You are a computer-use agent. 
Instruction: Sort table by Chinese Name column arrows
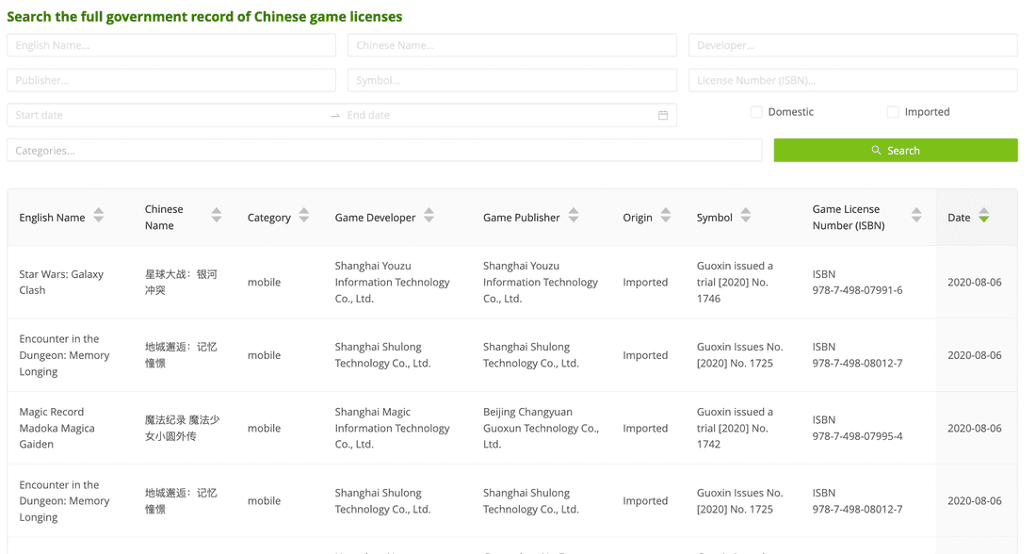tap(216, 217)
